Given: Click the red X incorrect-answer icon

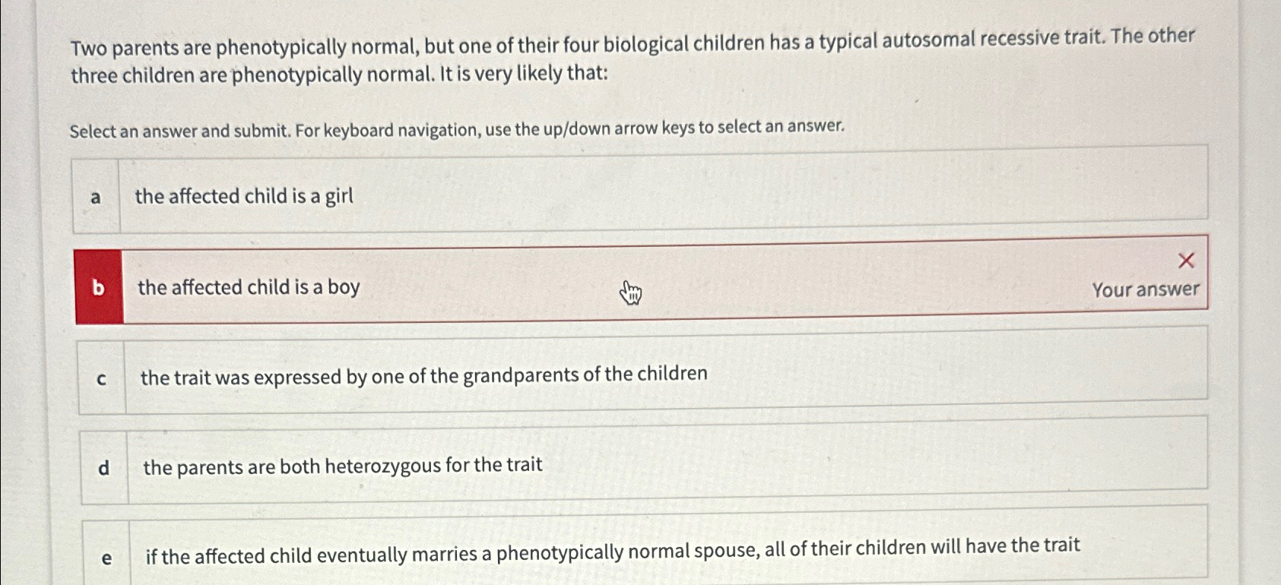Looking at the screenshot, I should coord(1186,261).
